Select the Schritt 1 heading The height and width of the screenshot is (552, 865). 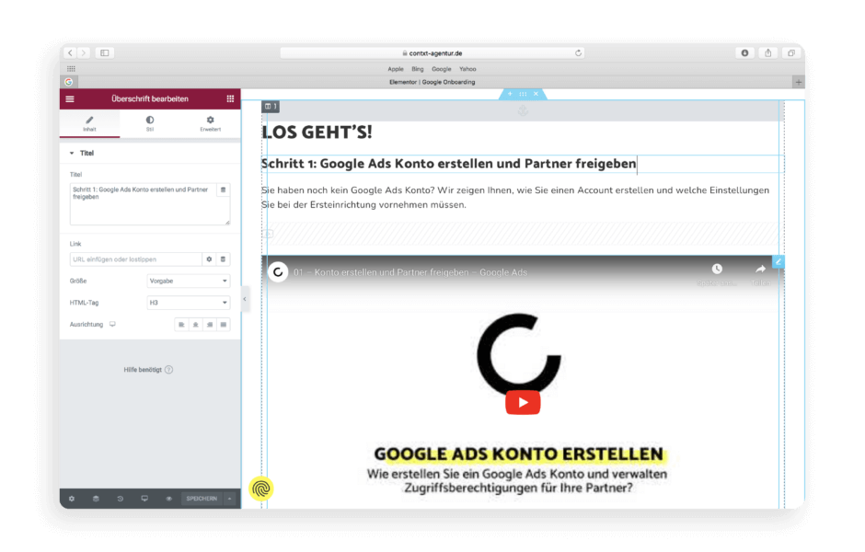(448, 164)
